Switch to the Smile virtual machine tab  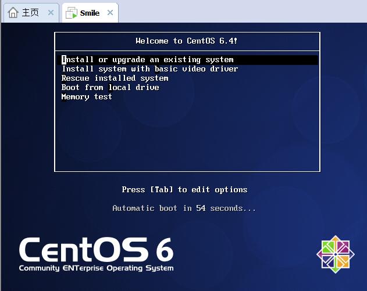(x=90, y=13)
